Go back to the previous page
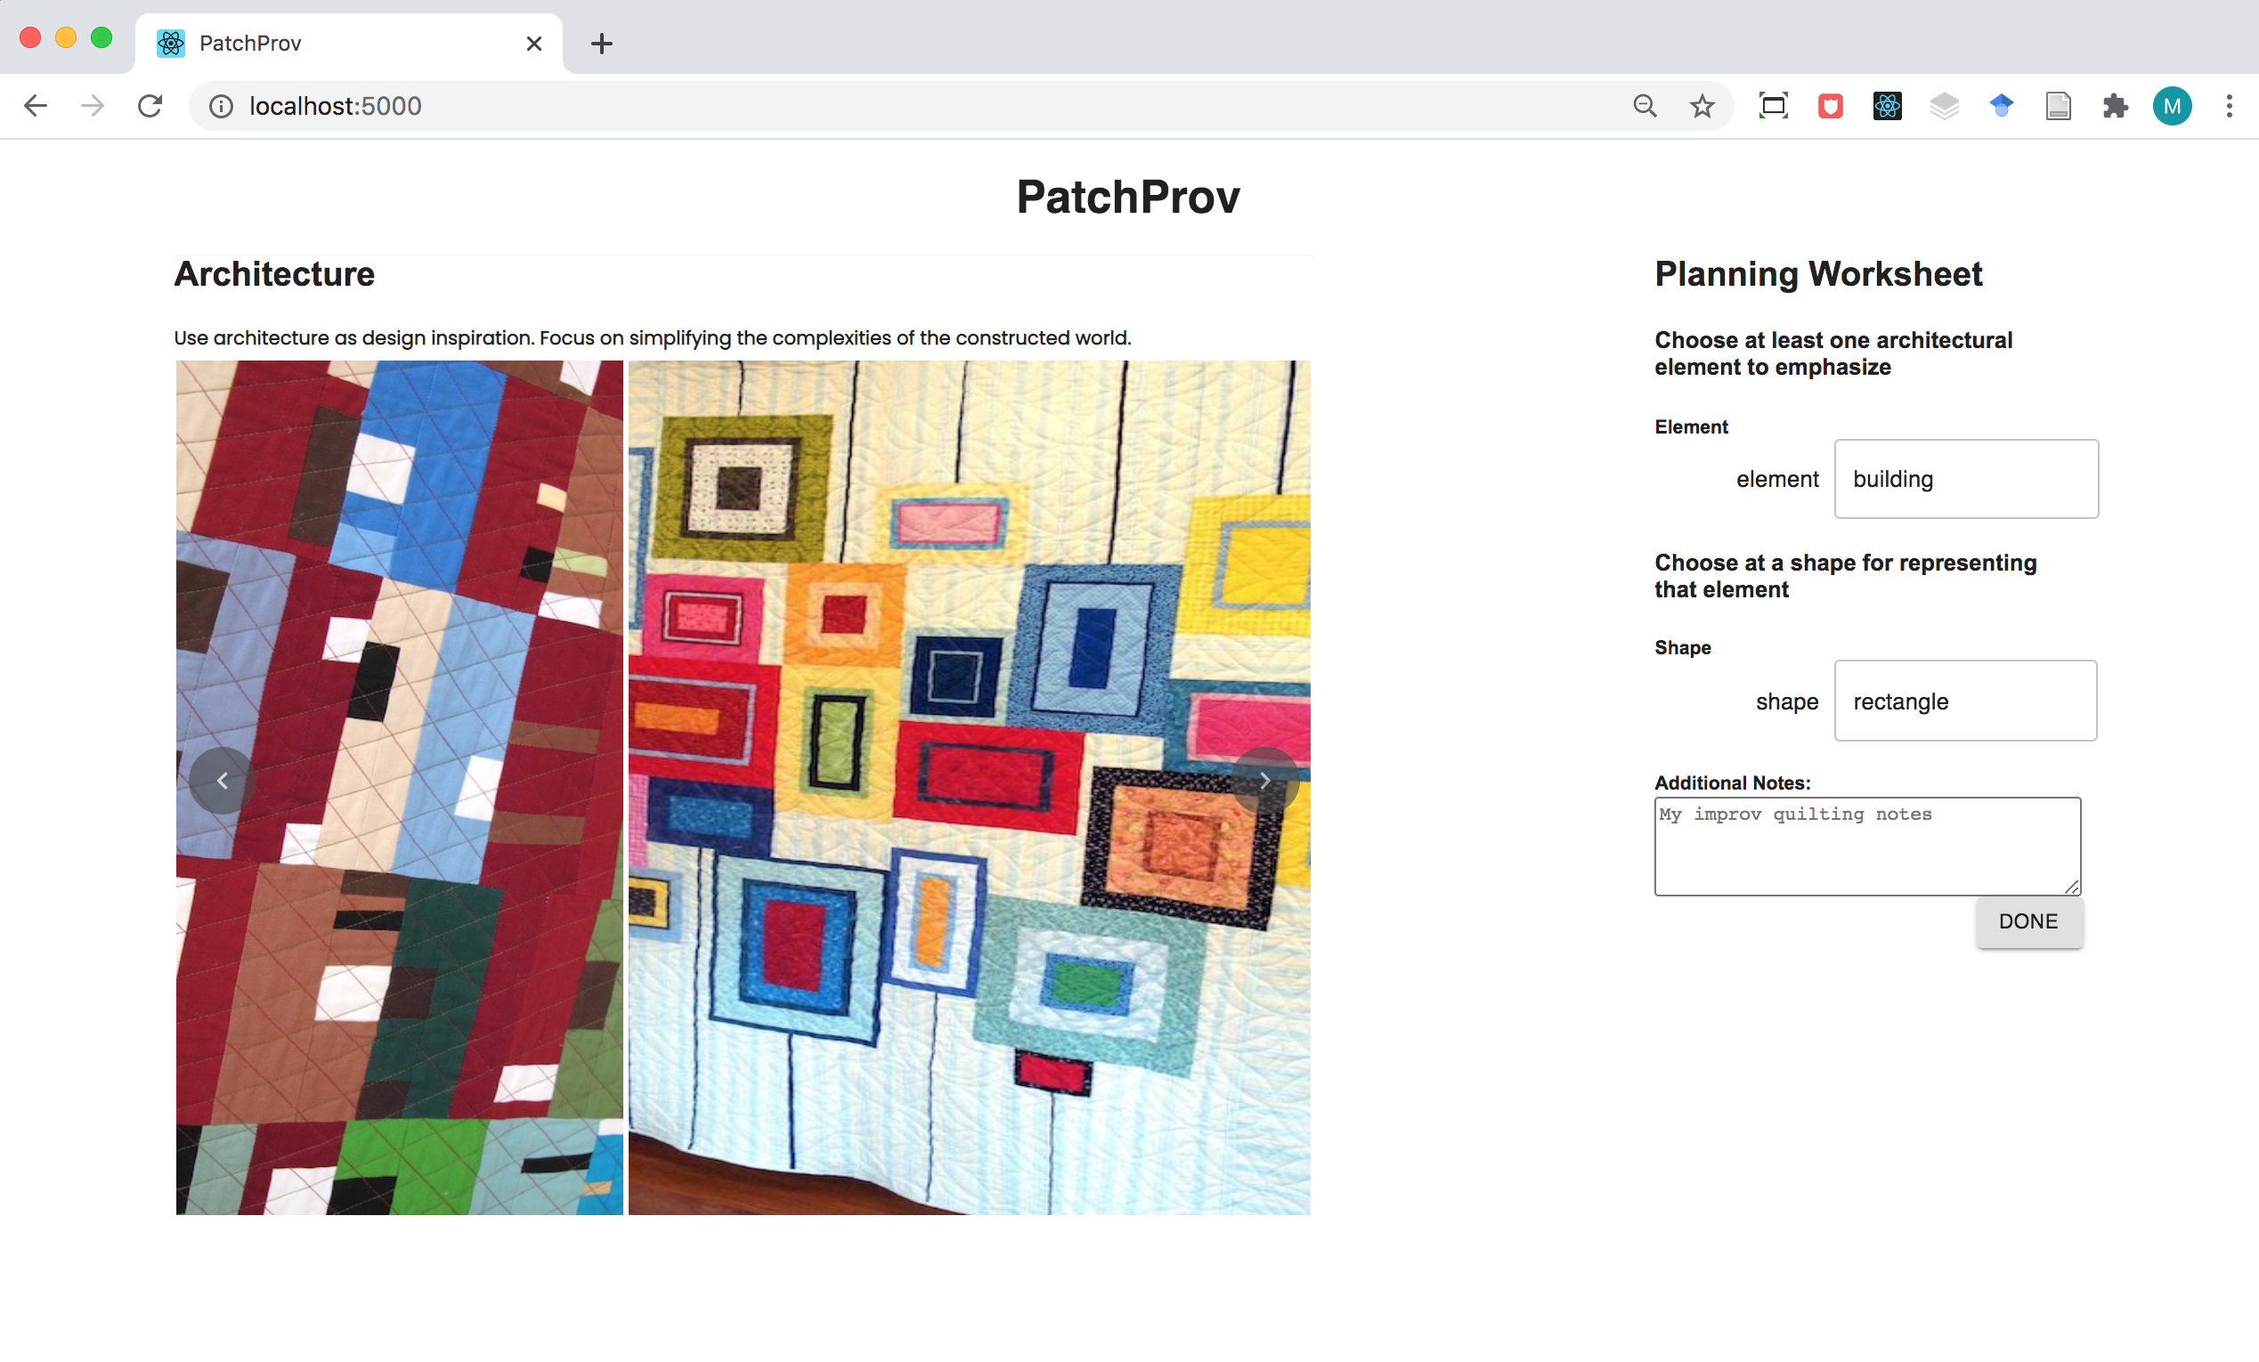This screenshot has height=1362, width=2259. [x=35, y=106]
